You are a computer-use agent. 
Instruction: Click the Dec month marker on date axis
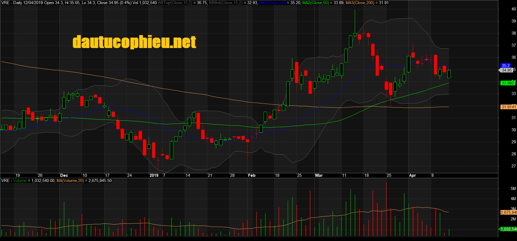(x=64, y=175)
